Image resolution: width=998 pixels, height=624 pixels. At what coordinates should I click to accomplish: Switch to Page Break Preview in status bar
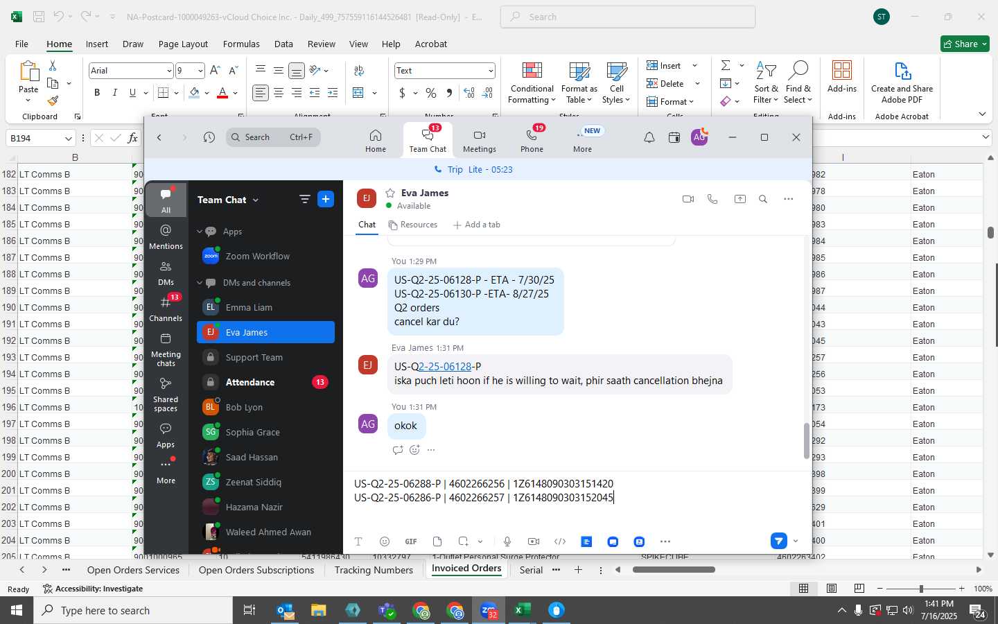[x=859, y=588]
